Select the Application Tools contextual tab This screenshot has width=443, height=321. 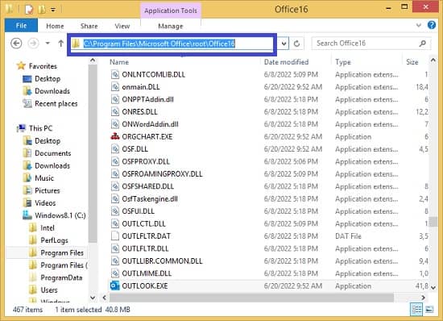click(171, 10)
